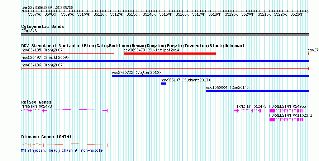Click the FOXRED2|NM_001102371 gene label
Image resolution: width=319 pixels, height=161 pixels.
click(x=291, y=115)
